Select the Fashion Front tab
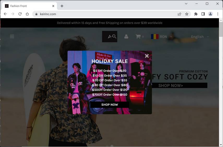The width and height of the screenshot is (223, 147). [x=29, y=6]
